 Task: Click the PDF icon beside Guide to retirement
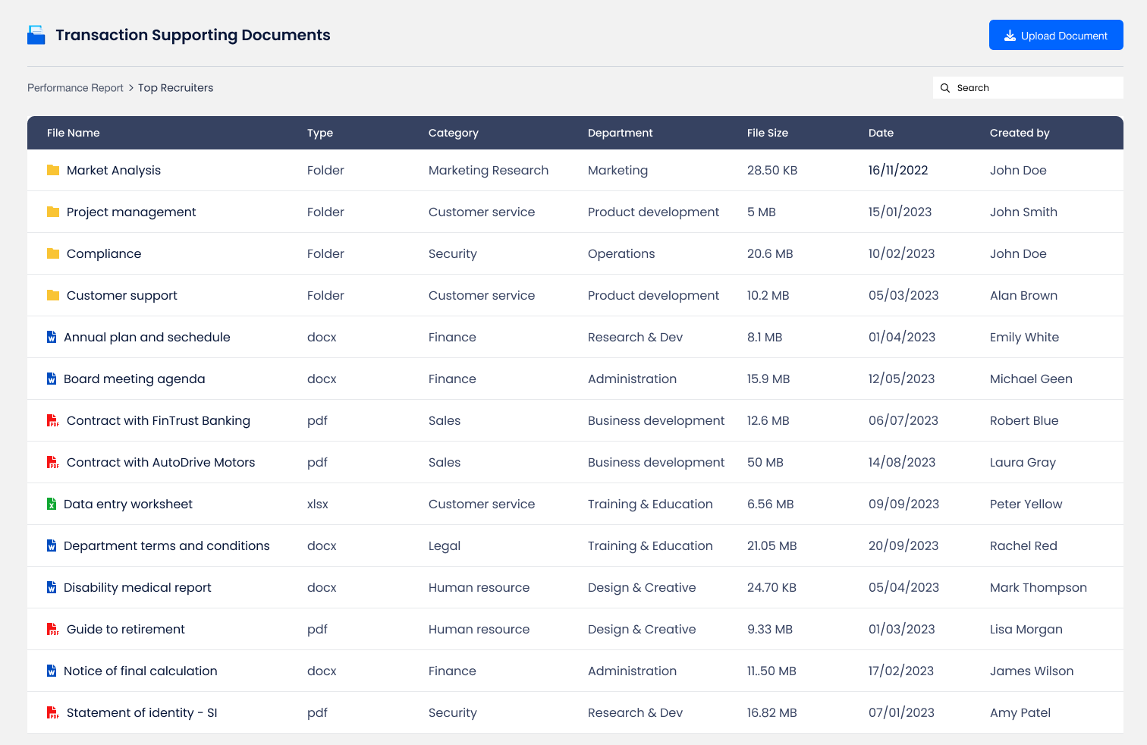tap(53, 629)
